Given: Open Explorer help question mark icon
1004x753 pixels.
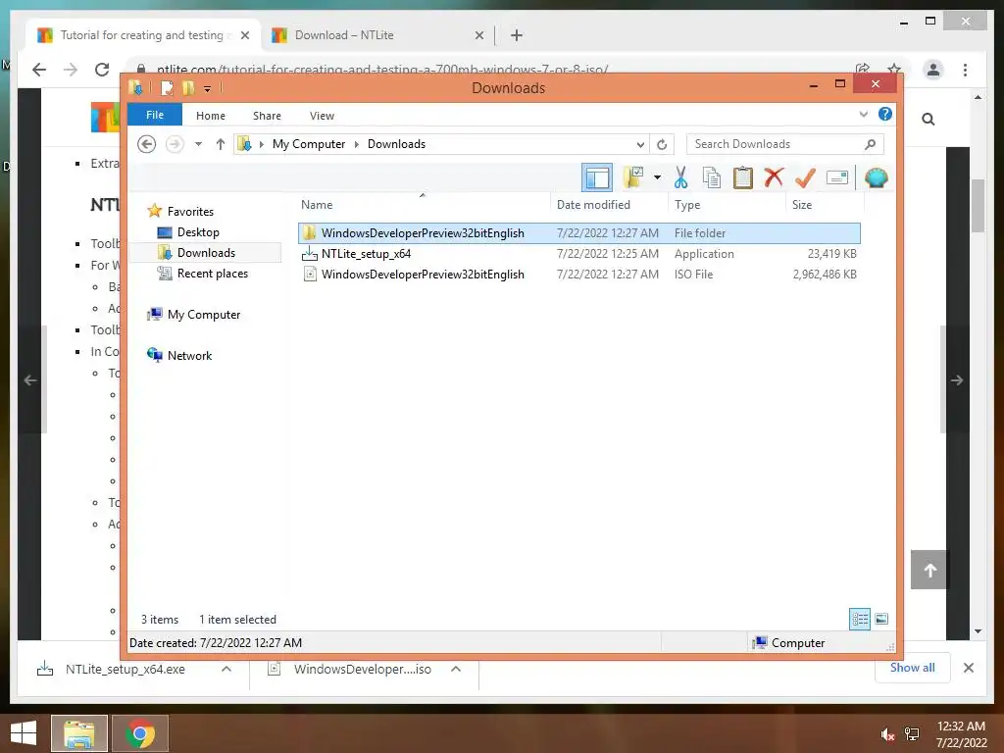Looking at the screenshot, I should [x=885, y=114].
